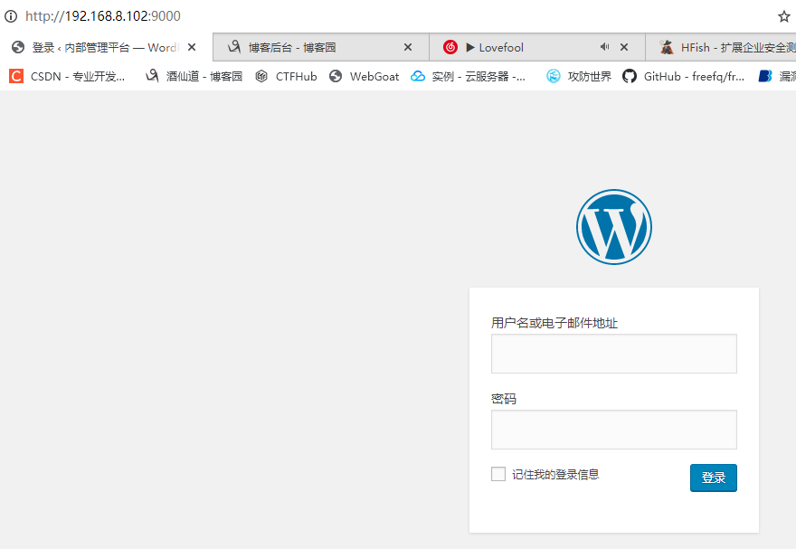The height and width of the screenshot is (549, 796).
Task: Close the 博客后台 - 博客园 tab
Action: tap(408, 47)
